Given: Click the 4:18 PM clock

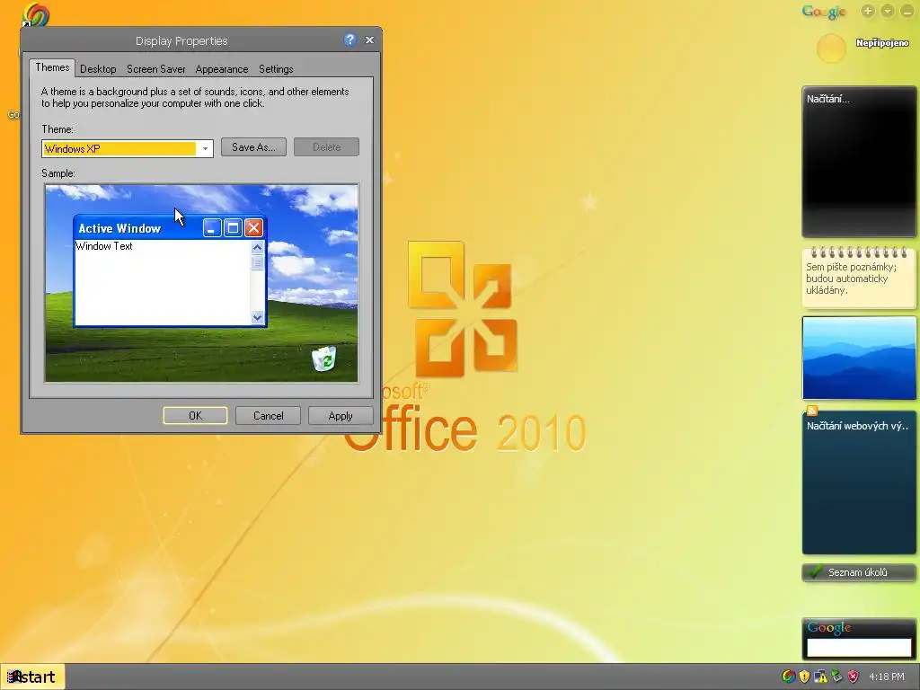Looking at the screenshot, I should tap(887, 677).
